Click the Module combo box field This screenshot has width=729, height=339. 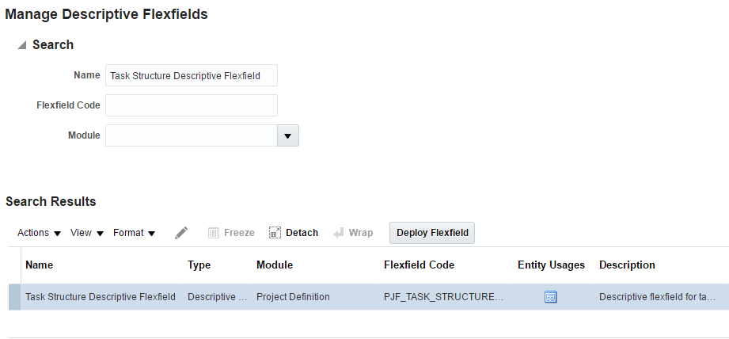click(191, 135)
